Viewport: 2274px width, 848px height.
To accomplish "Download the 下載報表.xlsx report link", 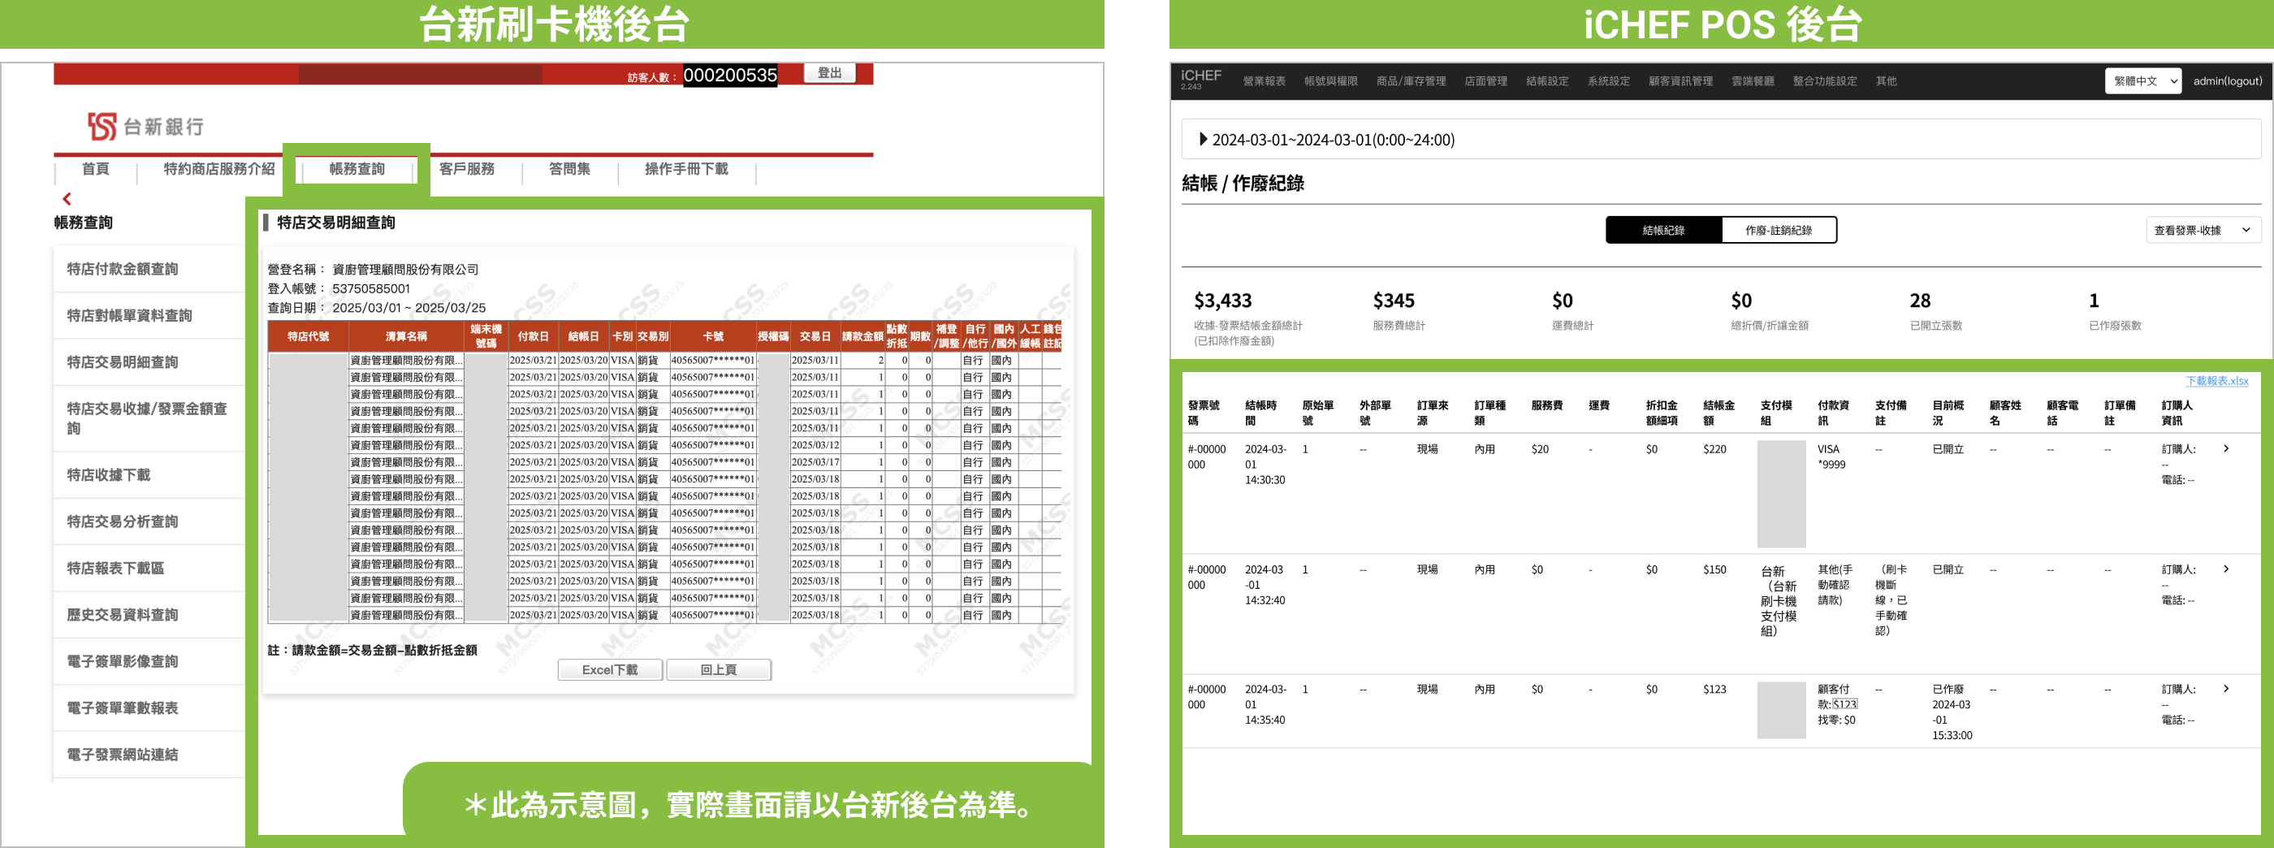I will pyautogui.click(x=2216, y=381).
